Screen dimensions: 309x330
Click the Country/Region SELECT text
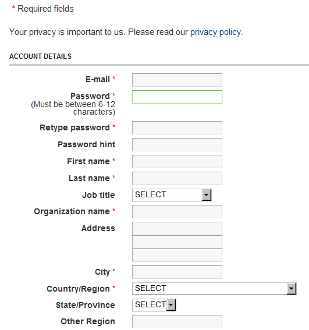click(x=151, y=288)
